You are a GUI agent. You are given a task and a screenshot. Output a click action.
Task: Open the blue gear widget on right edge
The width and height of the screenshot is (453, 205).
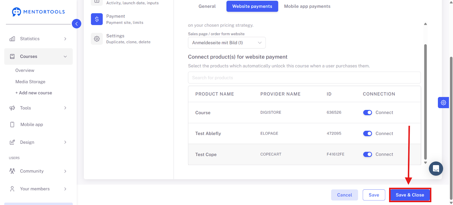(x=443, y=103)
